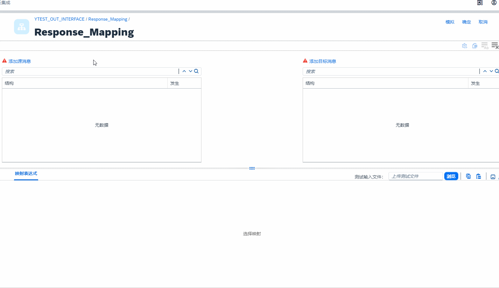
Task: Open YTEST_OUT_INTERFACE breadcrumb link
Action: [60, 19]
